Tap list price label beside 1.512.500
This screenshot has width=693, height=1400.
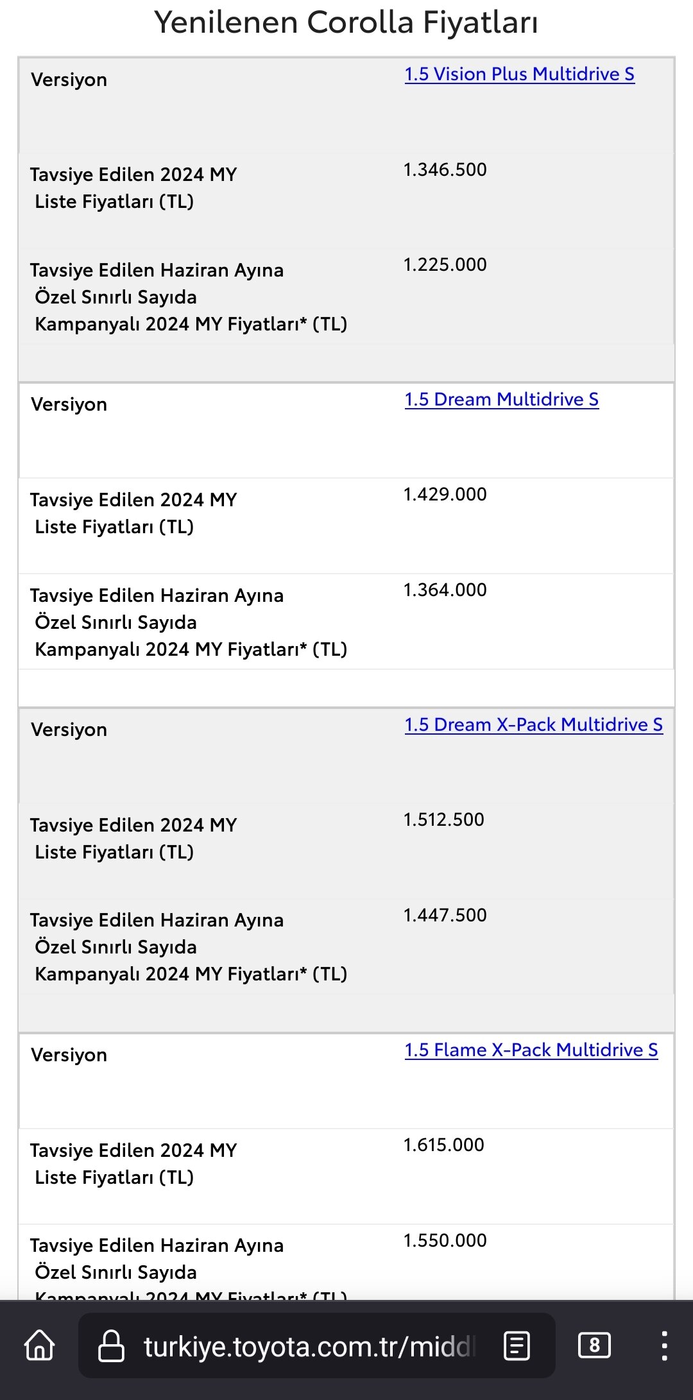(133, 839)
